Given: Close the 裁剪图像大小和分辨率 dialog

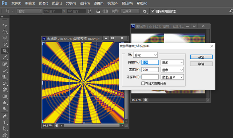Looking at the screenshot, I should click(x=212, y=46).
